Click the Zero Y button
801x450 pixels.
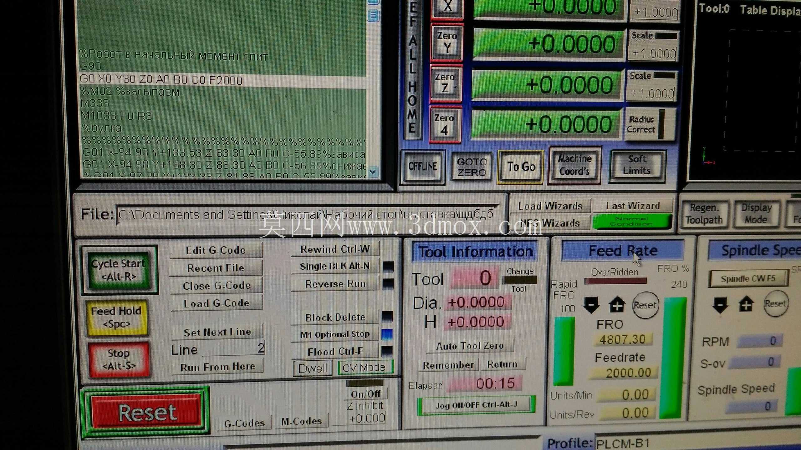pyautogui.click(x=447, y=42)
